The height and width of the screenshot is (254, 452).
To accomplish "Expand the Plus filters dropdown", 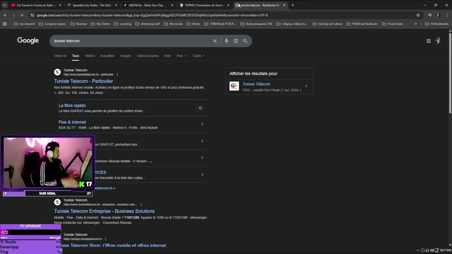I will point(181,56).
